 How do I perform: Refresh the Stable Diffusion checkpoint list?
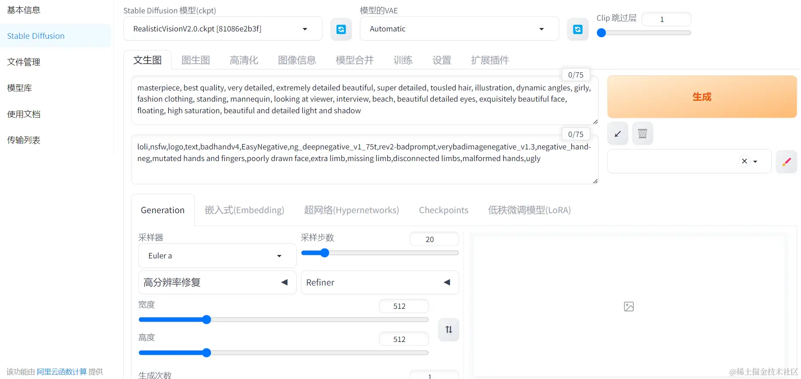(341, 29)
